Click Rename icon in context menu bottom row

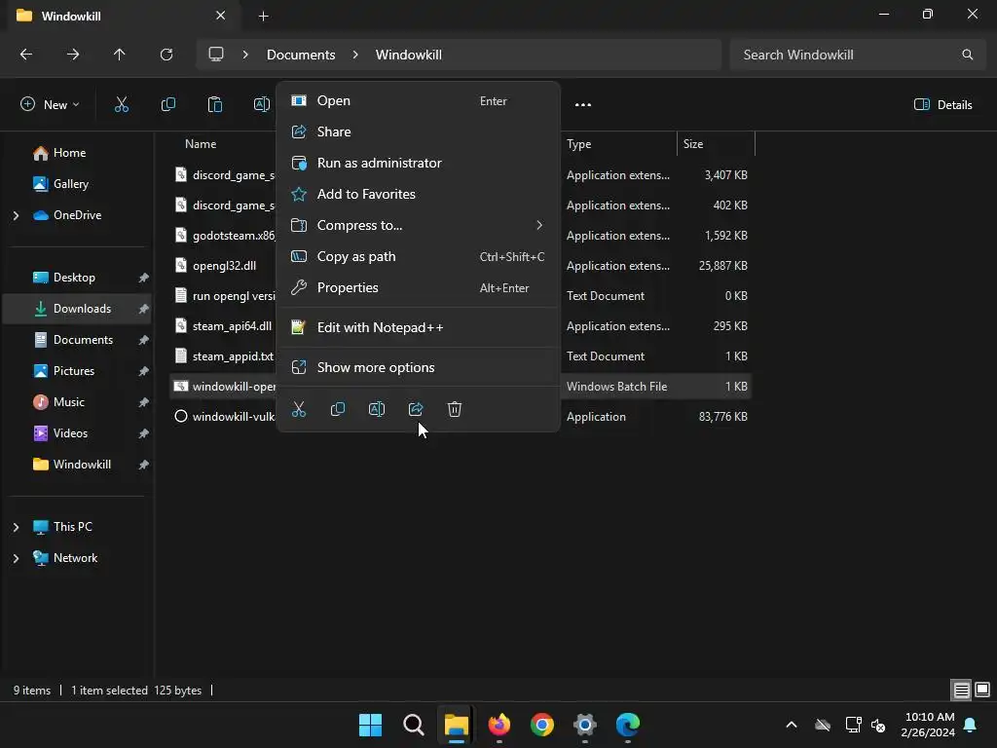pyautogui.click(x=377, y=409)
